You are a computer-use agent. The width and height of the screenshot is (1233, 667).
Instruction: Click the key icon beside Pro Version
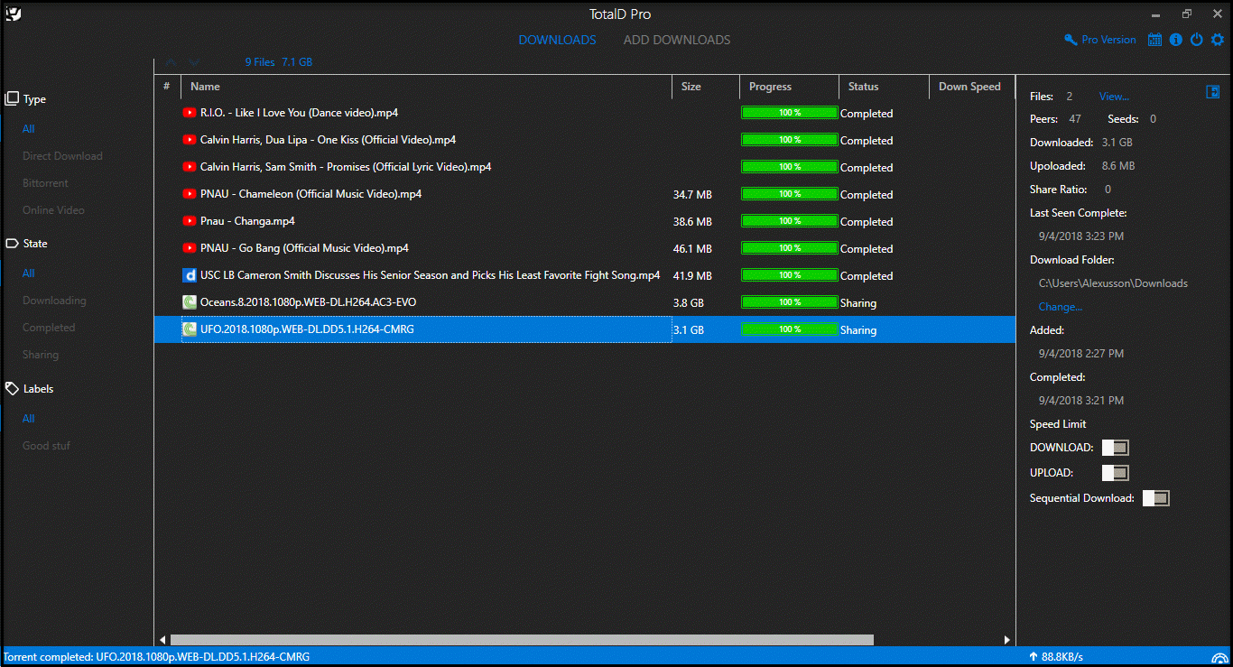[x=1071, y=40]
